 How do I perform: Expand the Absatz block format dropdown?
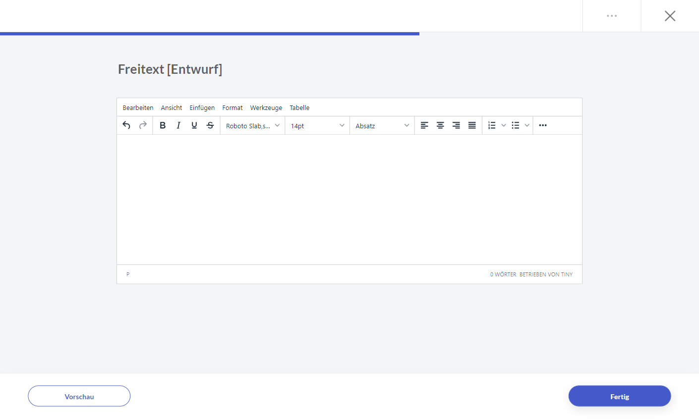[x=382, y=126]
